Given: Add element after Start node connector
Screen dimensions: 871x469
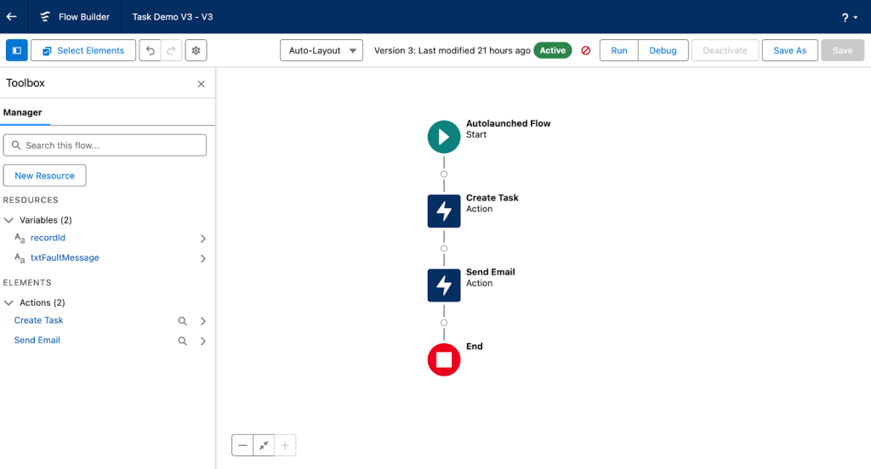Looking at the screenshot, I should [444, 174].
